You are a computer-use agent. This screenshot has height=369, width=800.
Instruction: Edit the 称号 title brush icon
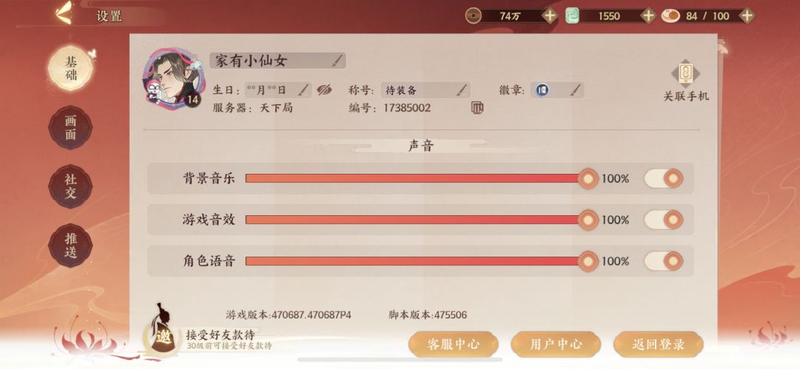[x=461, y=91]
